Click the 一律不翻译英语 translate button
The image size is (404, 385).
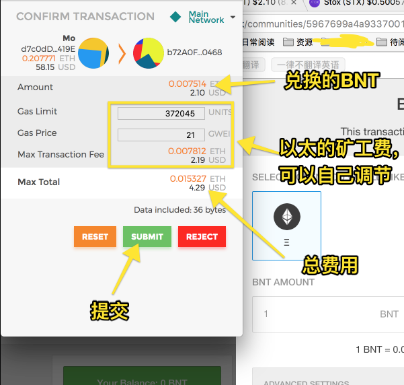(308, 65)
